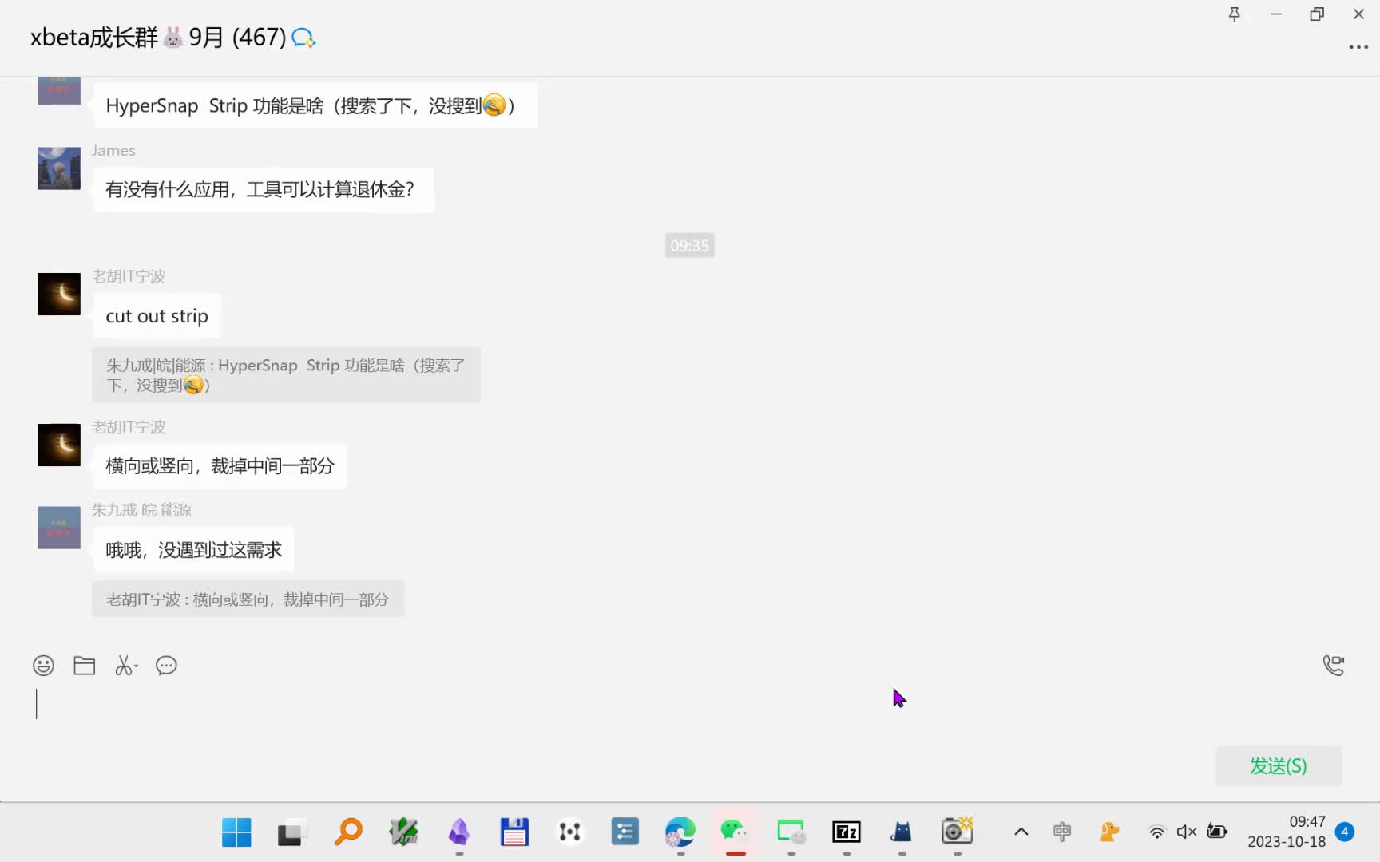Open the black cat app in taskbar

click(x=902, y=832)
